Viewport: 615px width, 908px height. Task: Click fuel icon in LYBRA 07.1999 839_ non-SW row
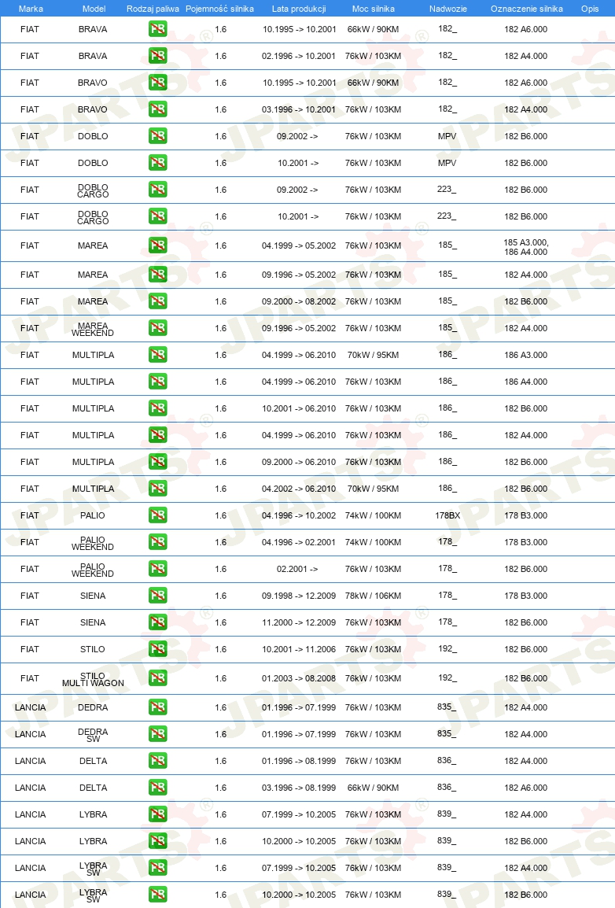click(x=157, y=814)
